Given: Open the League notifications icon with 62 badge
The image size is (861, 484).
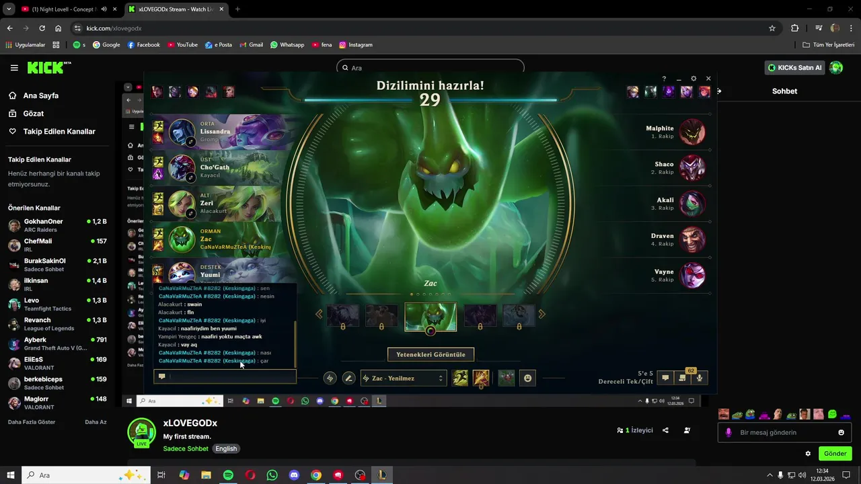Looking at the screenshot, I should [683, 378].
